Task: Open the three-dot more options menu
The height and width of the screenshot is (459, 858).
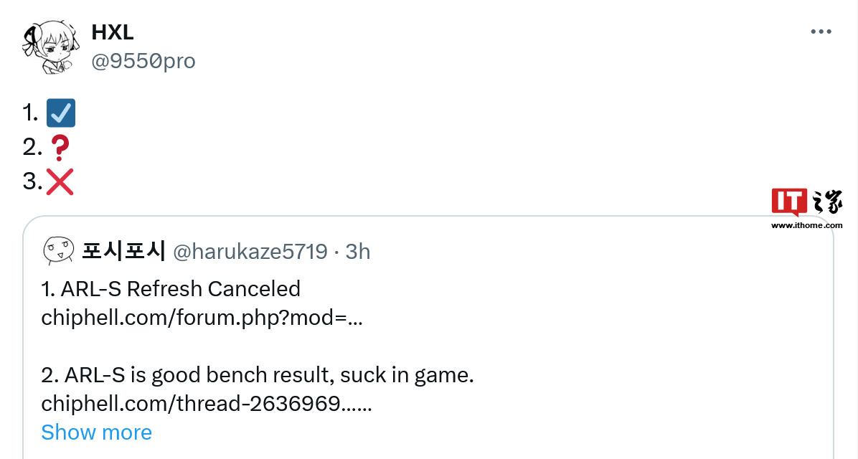Action: pyautogui.click(x=821, y=32)
